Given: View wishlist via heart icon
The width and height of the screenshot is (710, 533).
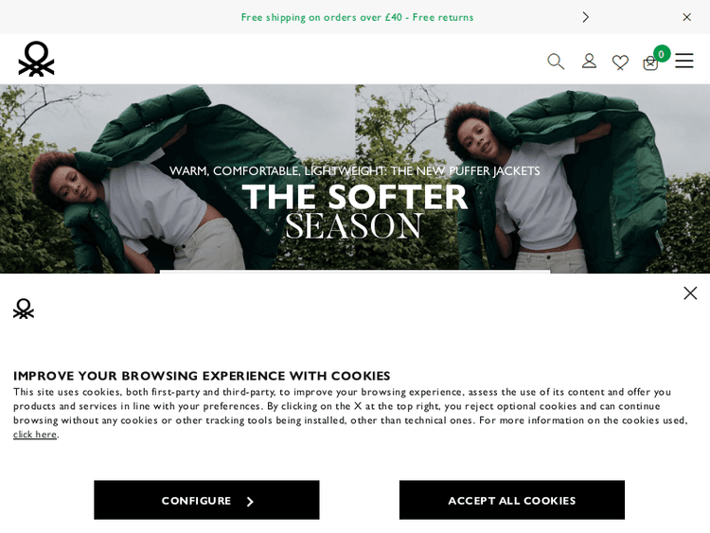Looking at the screenshot, I should [x=620, y=62].
